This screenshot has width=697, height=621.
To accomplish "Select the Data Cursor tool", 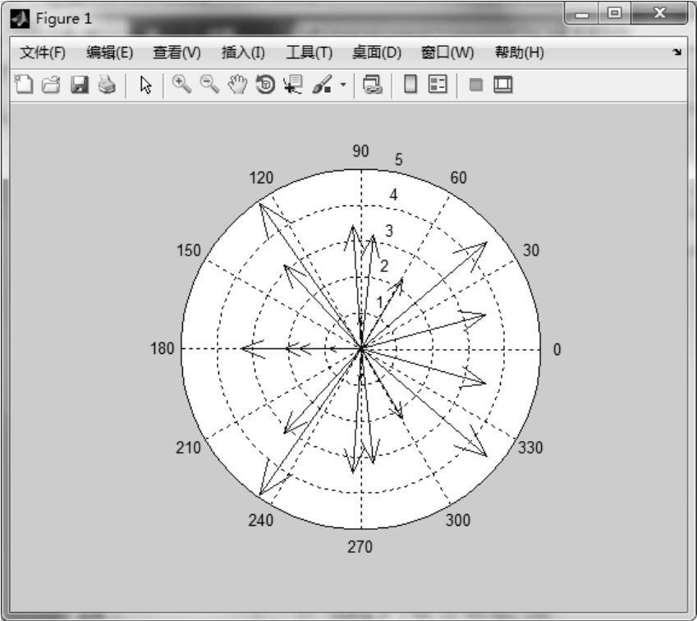I will [x=292, y=85].
